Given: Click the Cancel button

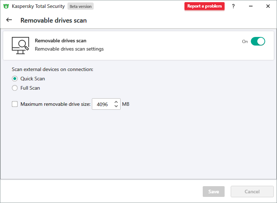Looking at the screenshot, I should pyautogui.click(x=252, y=192).
